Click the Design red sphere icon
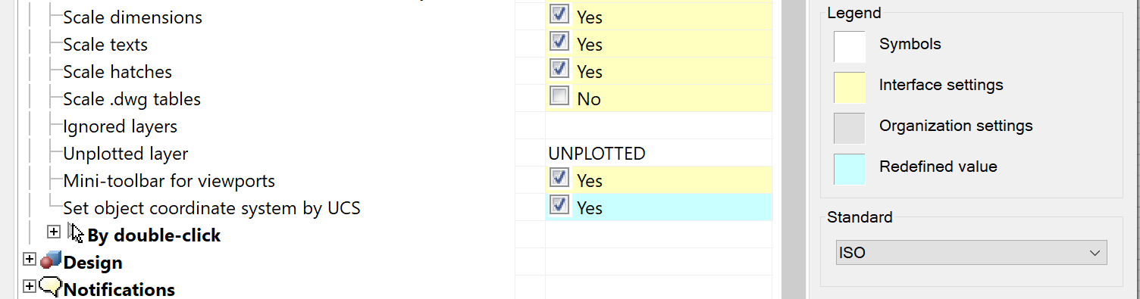 pos(51,260)
